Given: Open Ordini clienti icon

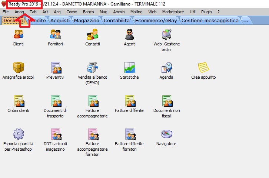Looking at the screenshot, I should (19, 101).
